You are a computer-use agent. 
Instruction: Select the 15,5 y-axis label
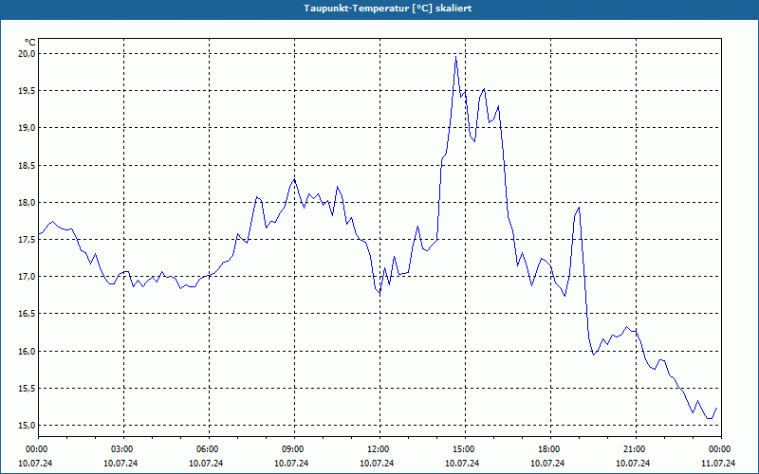(27, 389)
